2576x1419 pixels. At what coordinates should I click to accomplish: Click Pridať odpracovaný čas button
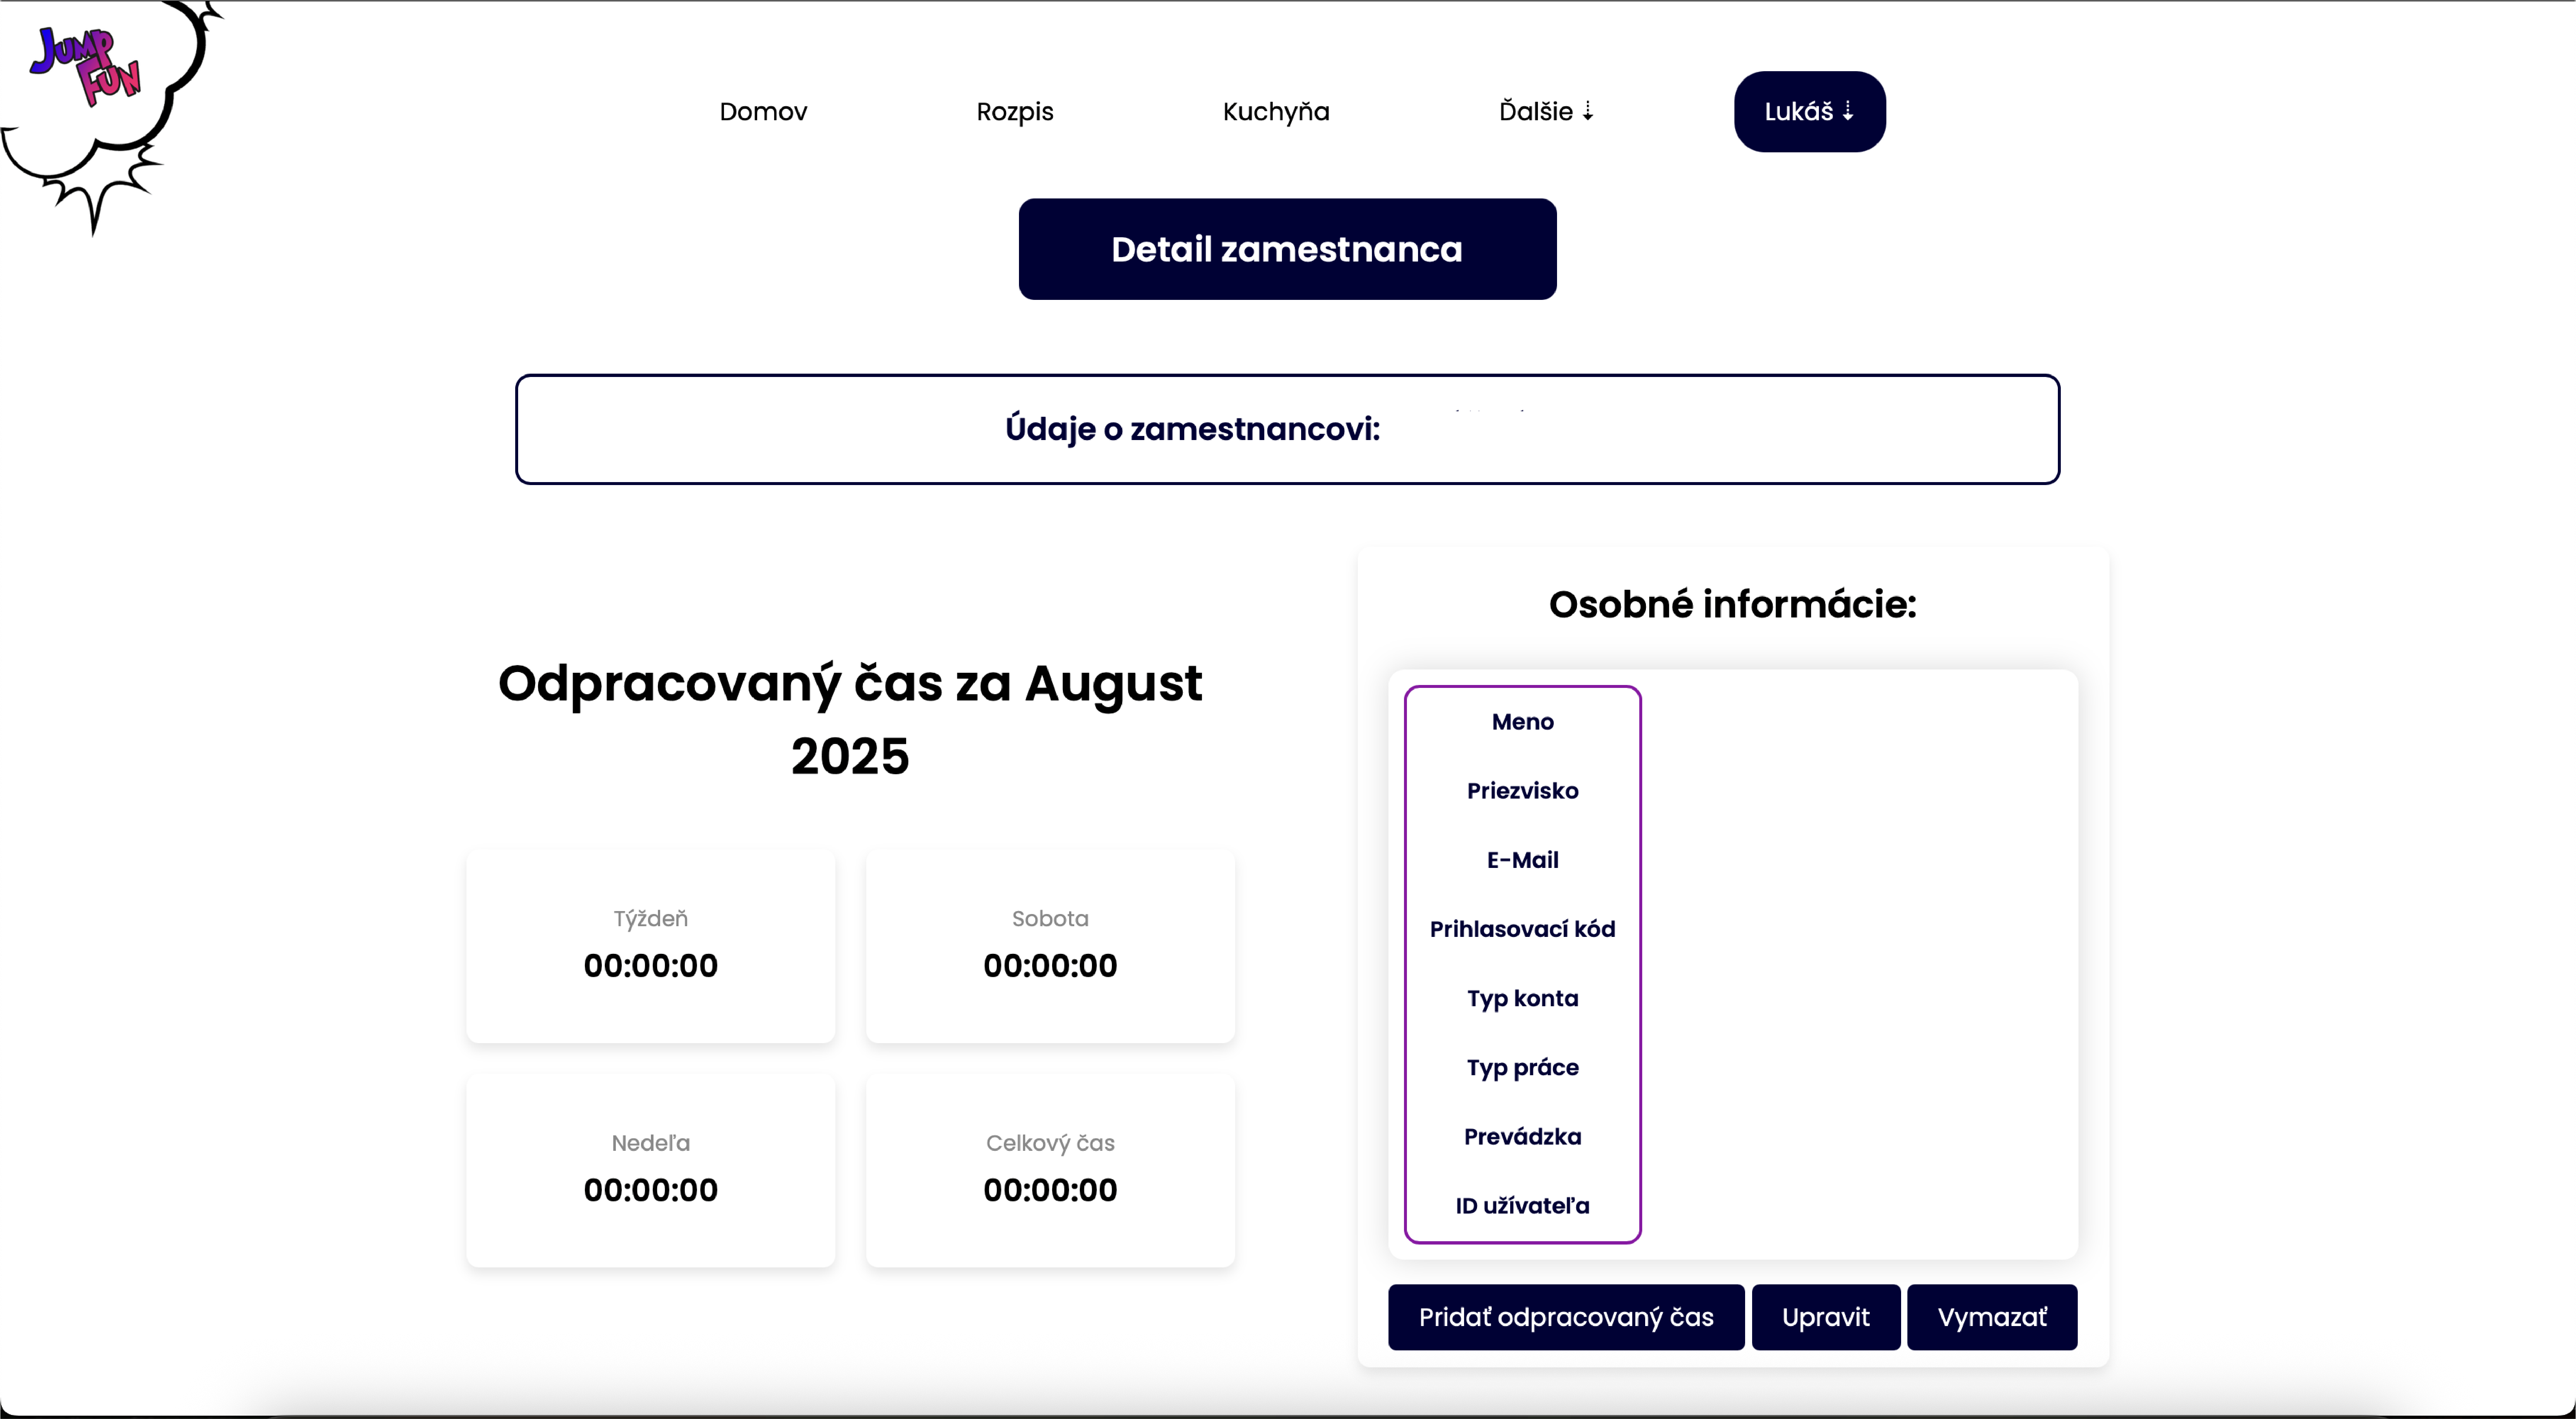(x=1566, y=1317)
